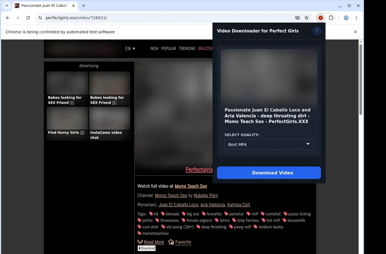Open the tab search chevron

(x=7, y=6)
